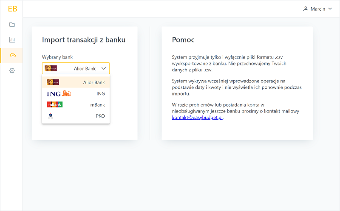Collapse the Wybrany bank dropdown chevron
This screenshot has height=211, width=340.
104,68
